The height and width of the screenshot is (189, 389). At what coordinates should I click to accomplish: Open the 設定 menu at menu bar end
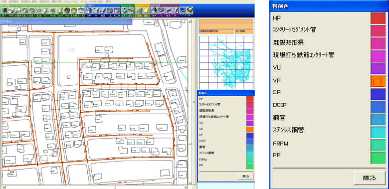pyautogui.click(x=108, y=1)
